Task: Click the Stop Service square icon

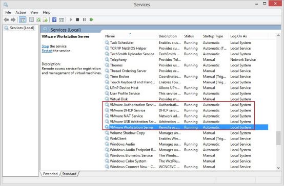Action: click(x=77, y=19)
